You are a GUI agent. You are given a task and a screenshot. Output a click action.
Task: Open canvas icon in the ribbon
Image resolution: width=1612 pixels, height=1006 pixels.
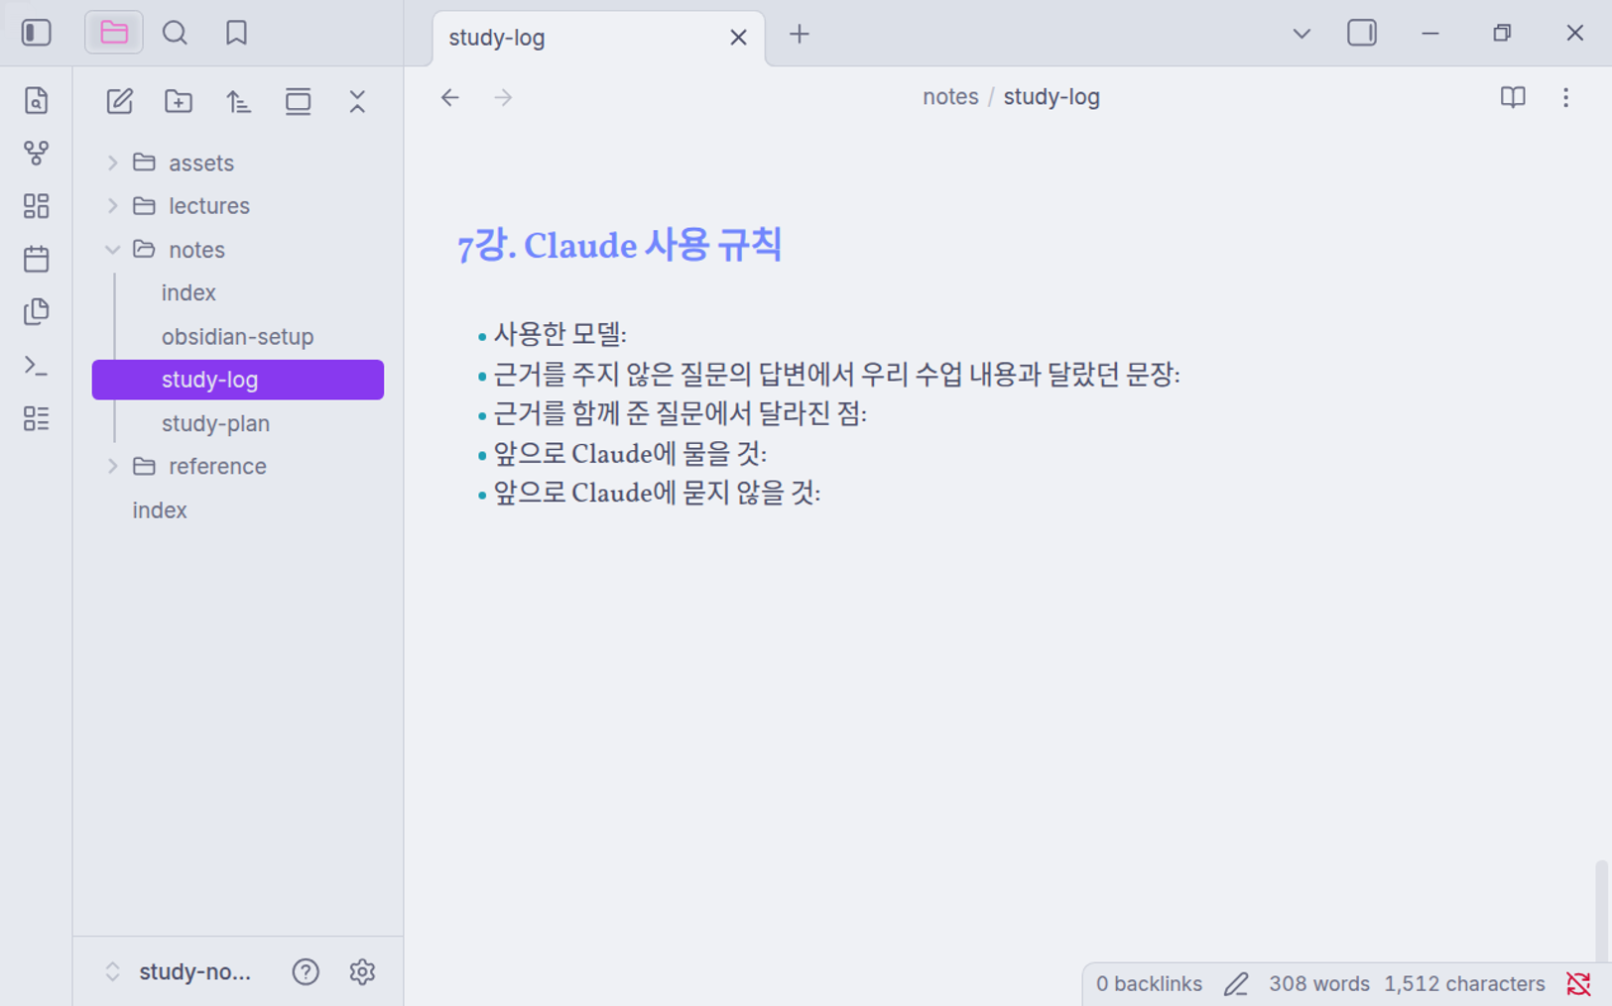pyautogui.click(x=37, y=206)
